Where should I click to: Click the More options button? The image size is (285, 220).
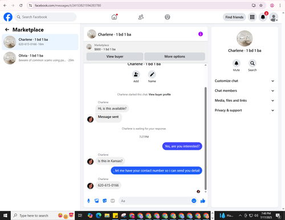[x=174, y=57]
